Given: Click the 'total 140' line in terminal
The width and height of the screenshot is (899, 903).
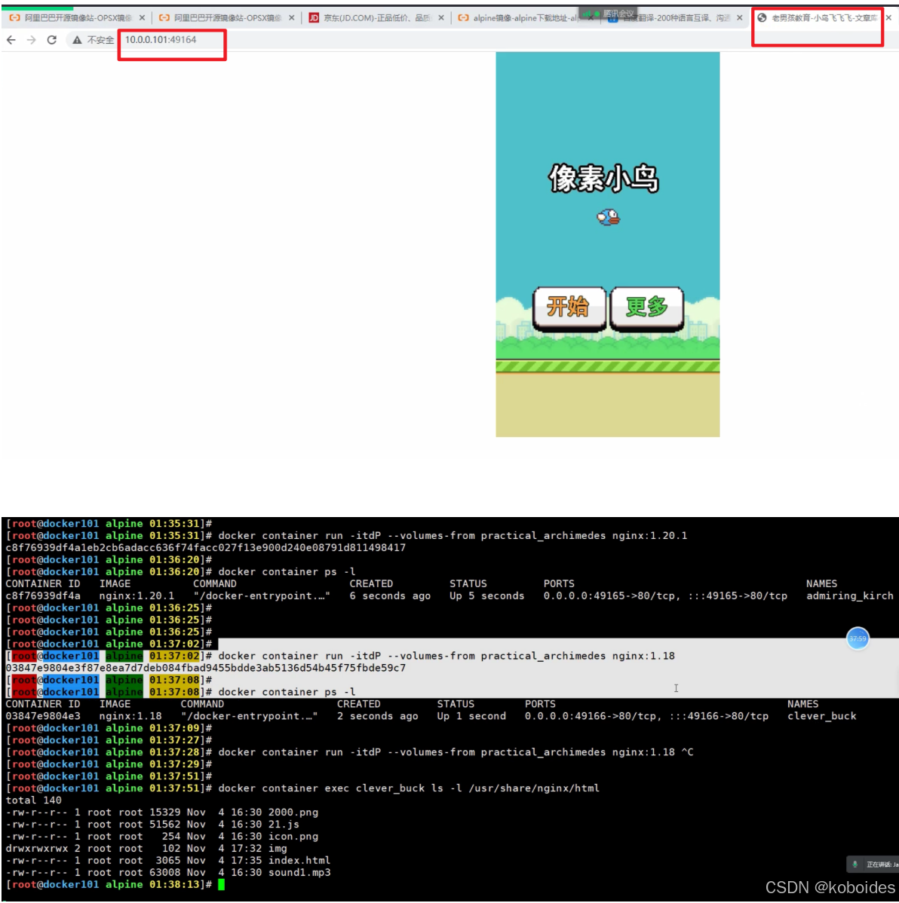Looking at the screenshot, I should (33, 800).
